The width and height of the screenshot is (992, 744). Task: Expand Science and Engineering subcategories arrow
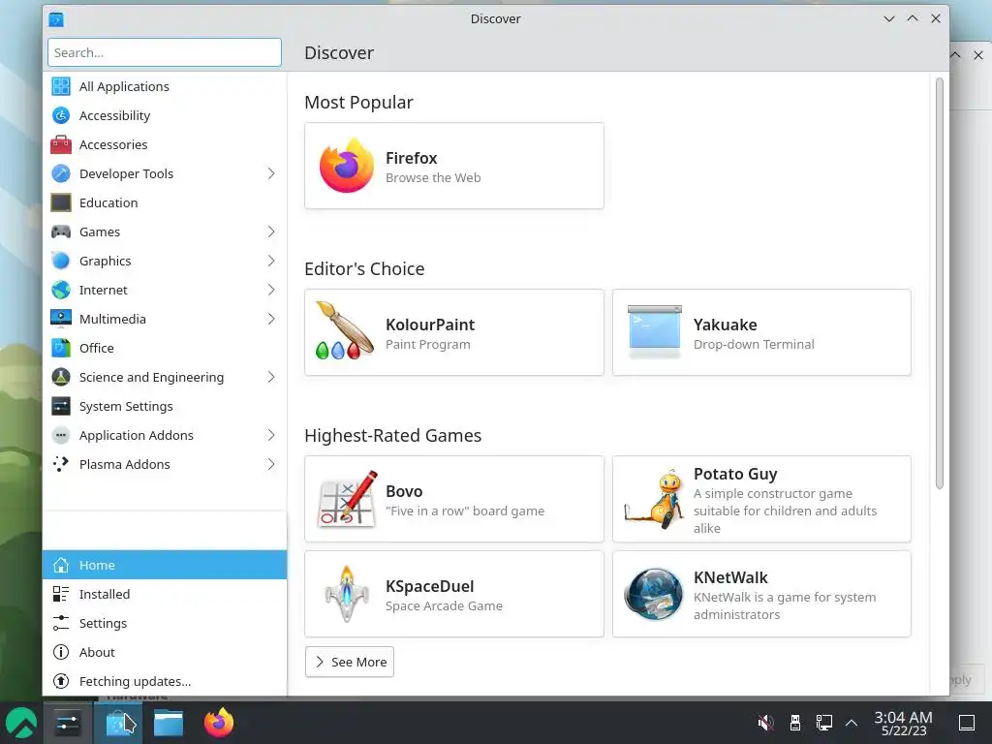point(271,377)
